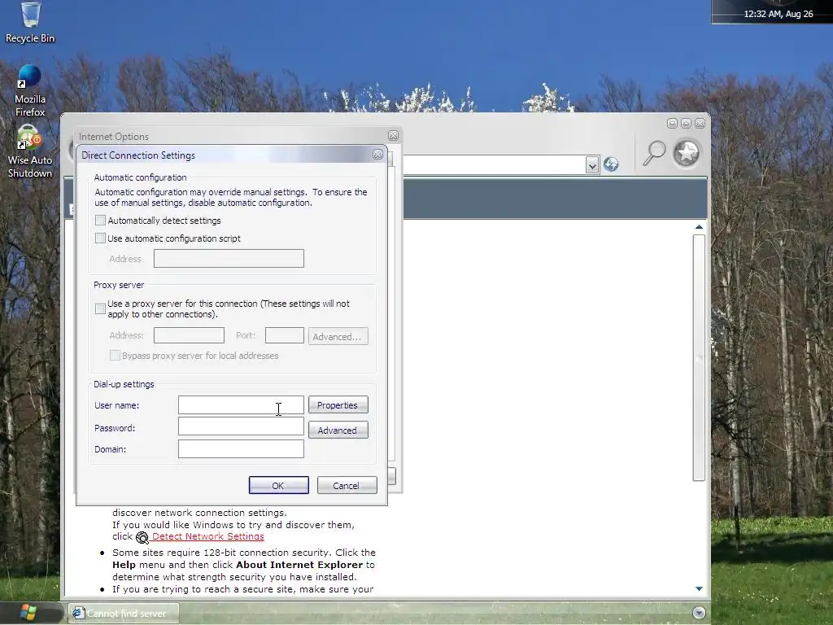
Task: Check Use automatic configuration script
Action: (x=100, y=238)
